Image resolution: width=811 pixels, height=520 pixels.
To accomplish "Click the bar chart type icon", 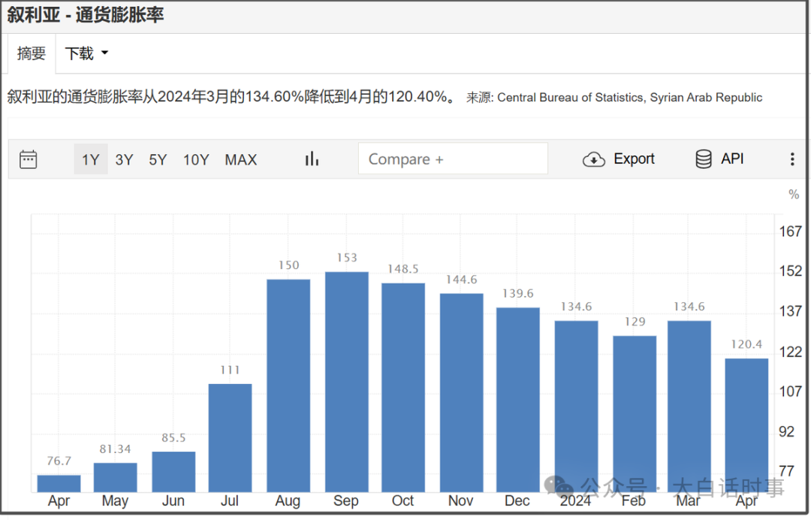I will [312, 159].
